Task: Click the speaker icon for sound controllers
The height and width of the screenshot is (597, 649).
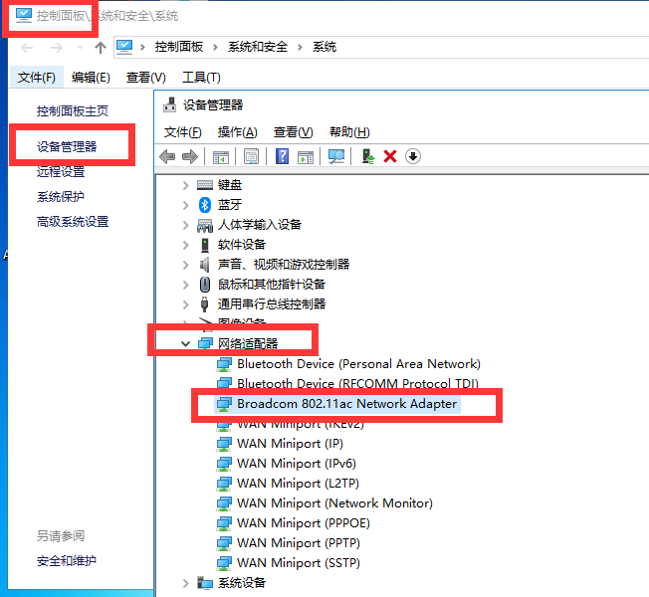Action: [204, 264]
